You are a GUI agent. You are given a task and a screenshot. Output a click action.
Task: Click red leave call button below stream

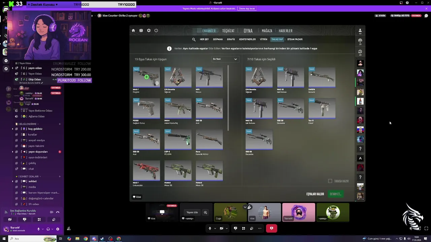tap(271, 229)
